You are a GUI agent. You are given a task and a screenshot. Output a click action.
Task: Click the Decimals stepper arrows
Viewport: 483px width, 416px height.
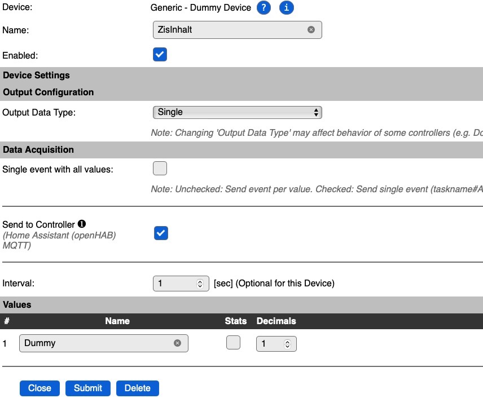[x=287, y=344]
